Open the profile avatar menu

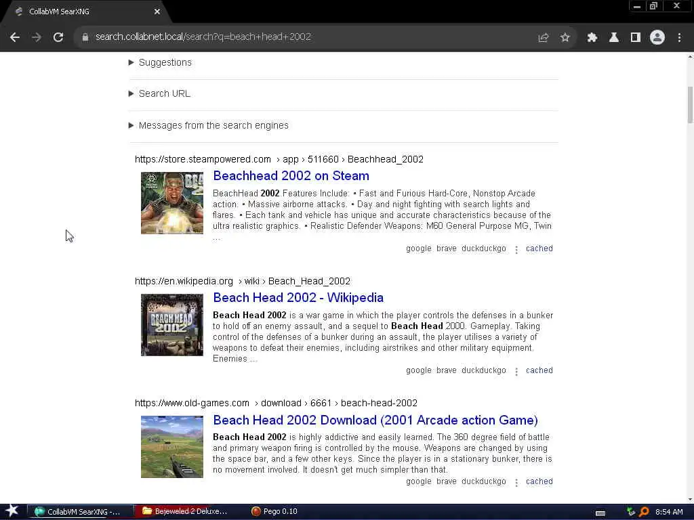click(x=657, y=37)
